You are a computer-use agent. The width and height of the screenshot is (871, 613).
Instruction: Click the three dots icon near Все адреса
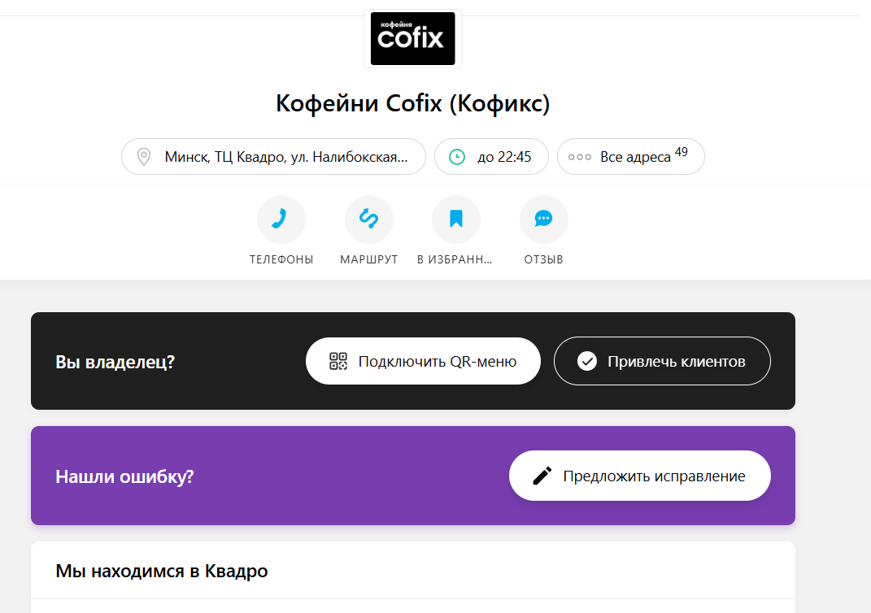(579, 157)
